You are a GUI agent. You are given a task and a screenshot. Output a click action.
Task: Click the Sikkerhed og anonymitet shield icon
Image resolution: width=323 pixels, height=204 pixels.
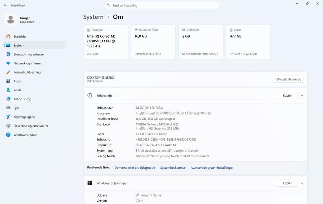(8, 126)
